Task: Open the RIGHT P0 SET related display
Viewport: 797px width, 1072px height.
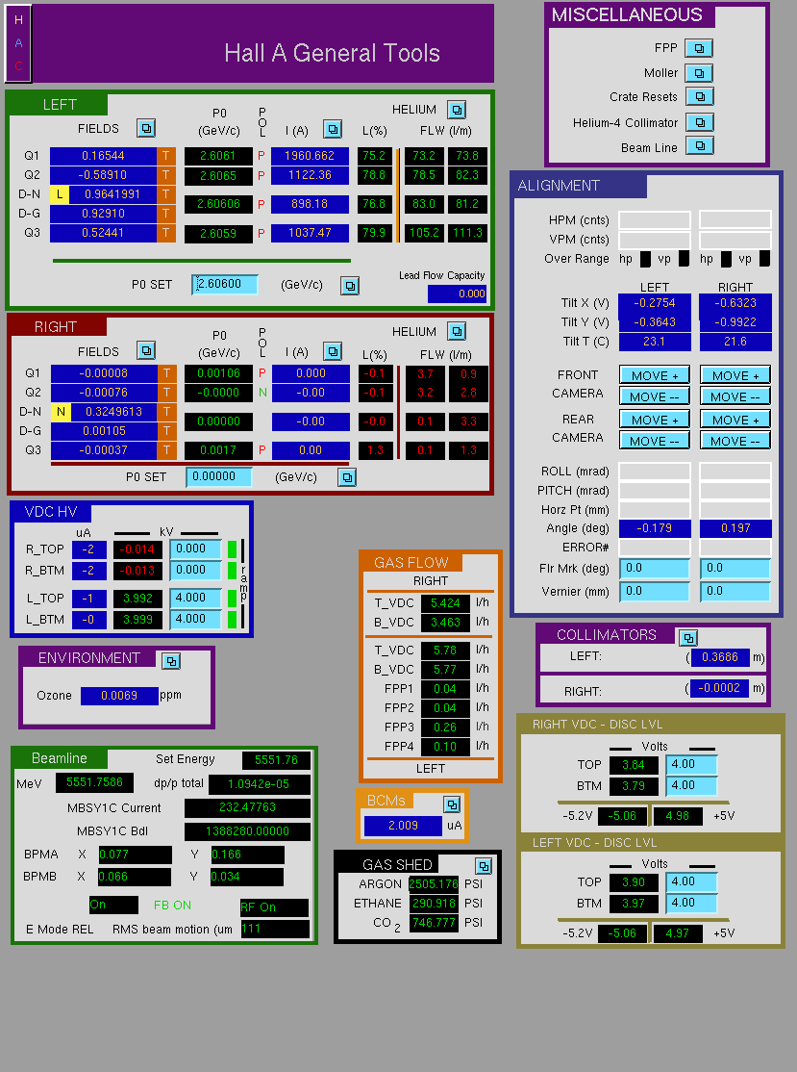Action: point(347,477)
